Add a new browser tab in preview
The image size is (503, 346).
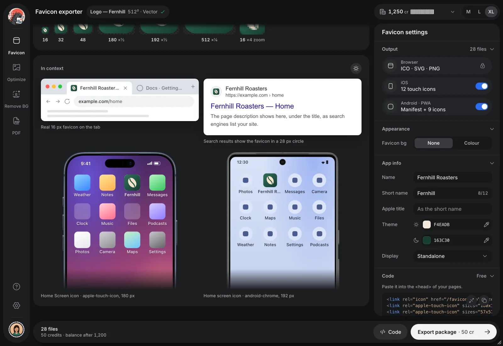[x=193, y=87]
